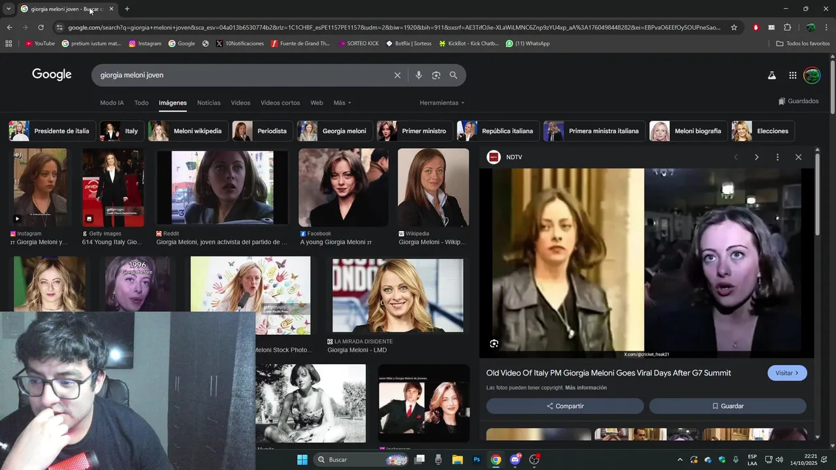Open the Windows Start menu
836x470 pixels.
(x=302, y=460)
